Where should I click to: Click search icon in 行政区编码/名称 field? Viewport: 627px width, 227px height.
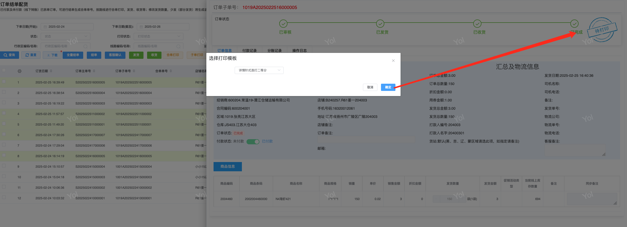click(85, 46)
